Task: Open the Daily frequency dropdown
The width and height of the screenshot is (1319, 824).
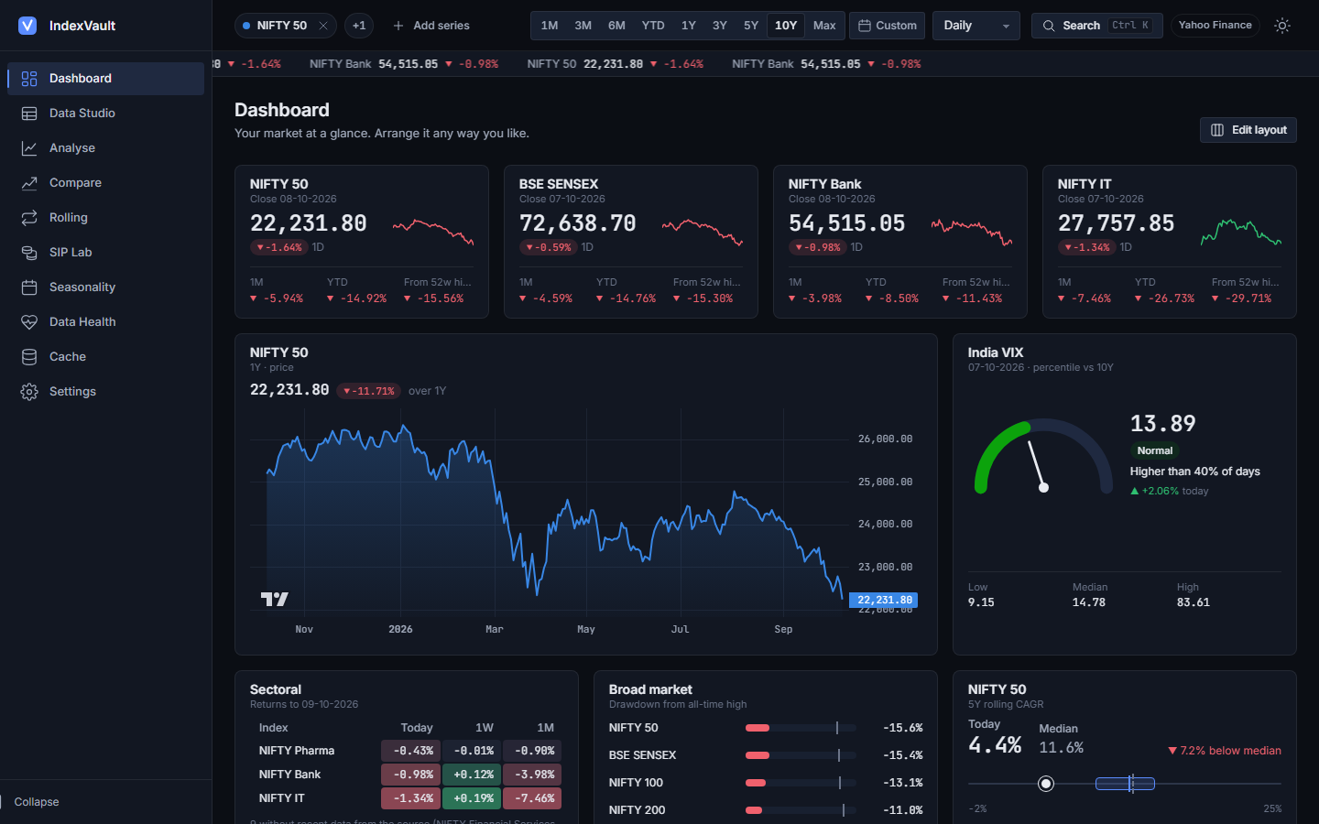Action: [976, 26]
